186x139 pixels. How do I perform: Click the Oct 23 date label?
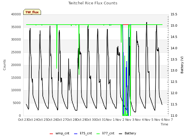23,120
